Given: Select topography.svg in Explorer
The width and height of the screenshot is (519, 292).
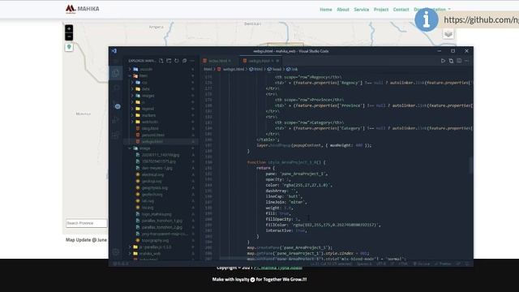Looking at the screenshot, I should point(155,240).
